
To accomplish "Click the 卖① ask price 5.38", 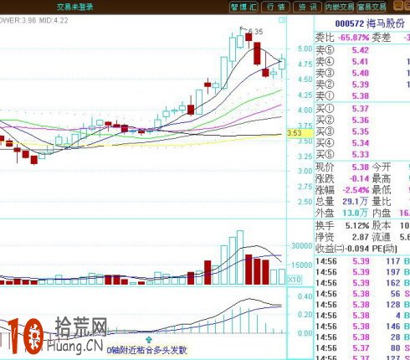I will 360,96.
